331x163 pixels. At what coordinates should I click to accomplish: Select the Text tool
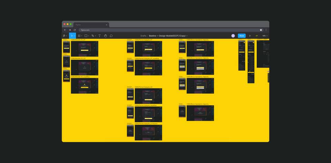pyautogui.click(x=100, y=36)
